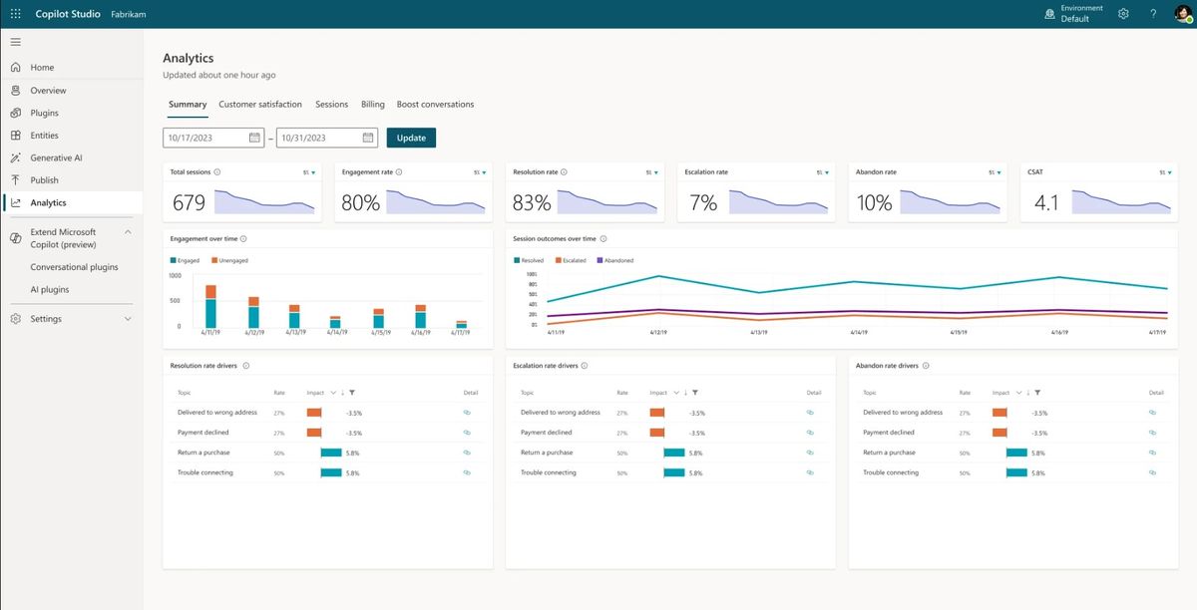The width and height of the screenshot is (1197, 610).
Task: Open the Billing tab
Action: (372, 104)
